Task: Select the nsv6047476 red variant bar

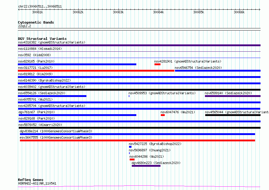Action: click(x=163, y=115)
